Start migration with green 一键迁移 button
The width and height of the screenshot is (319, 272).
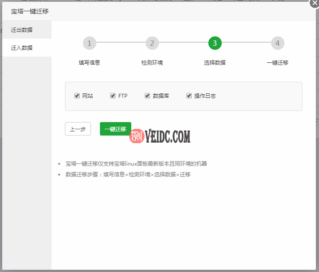coord(115,129)
